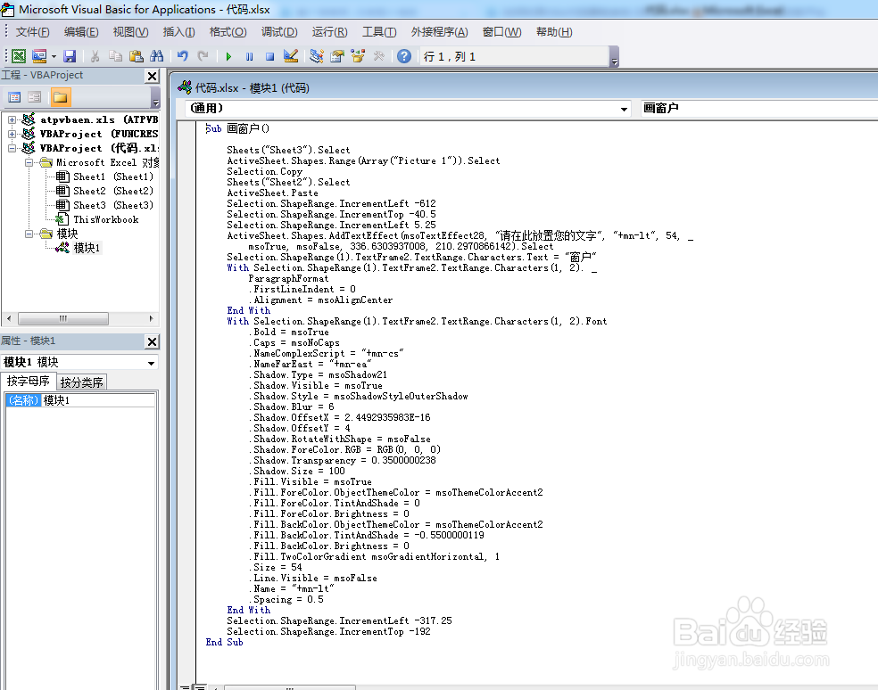Click the Cut scissors icon

[95, 56]
